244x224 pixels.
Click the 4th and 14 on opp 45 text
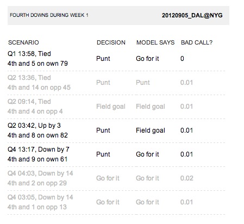pos(39,88)
